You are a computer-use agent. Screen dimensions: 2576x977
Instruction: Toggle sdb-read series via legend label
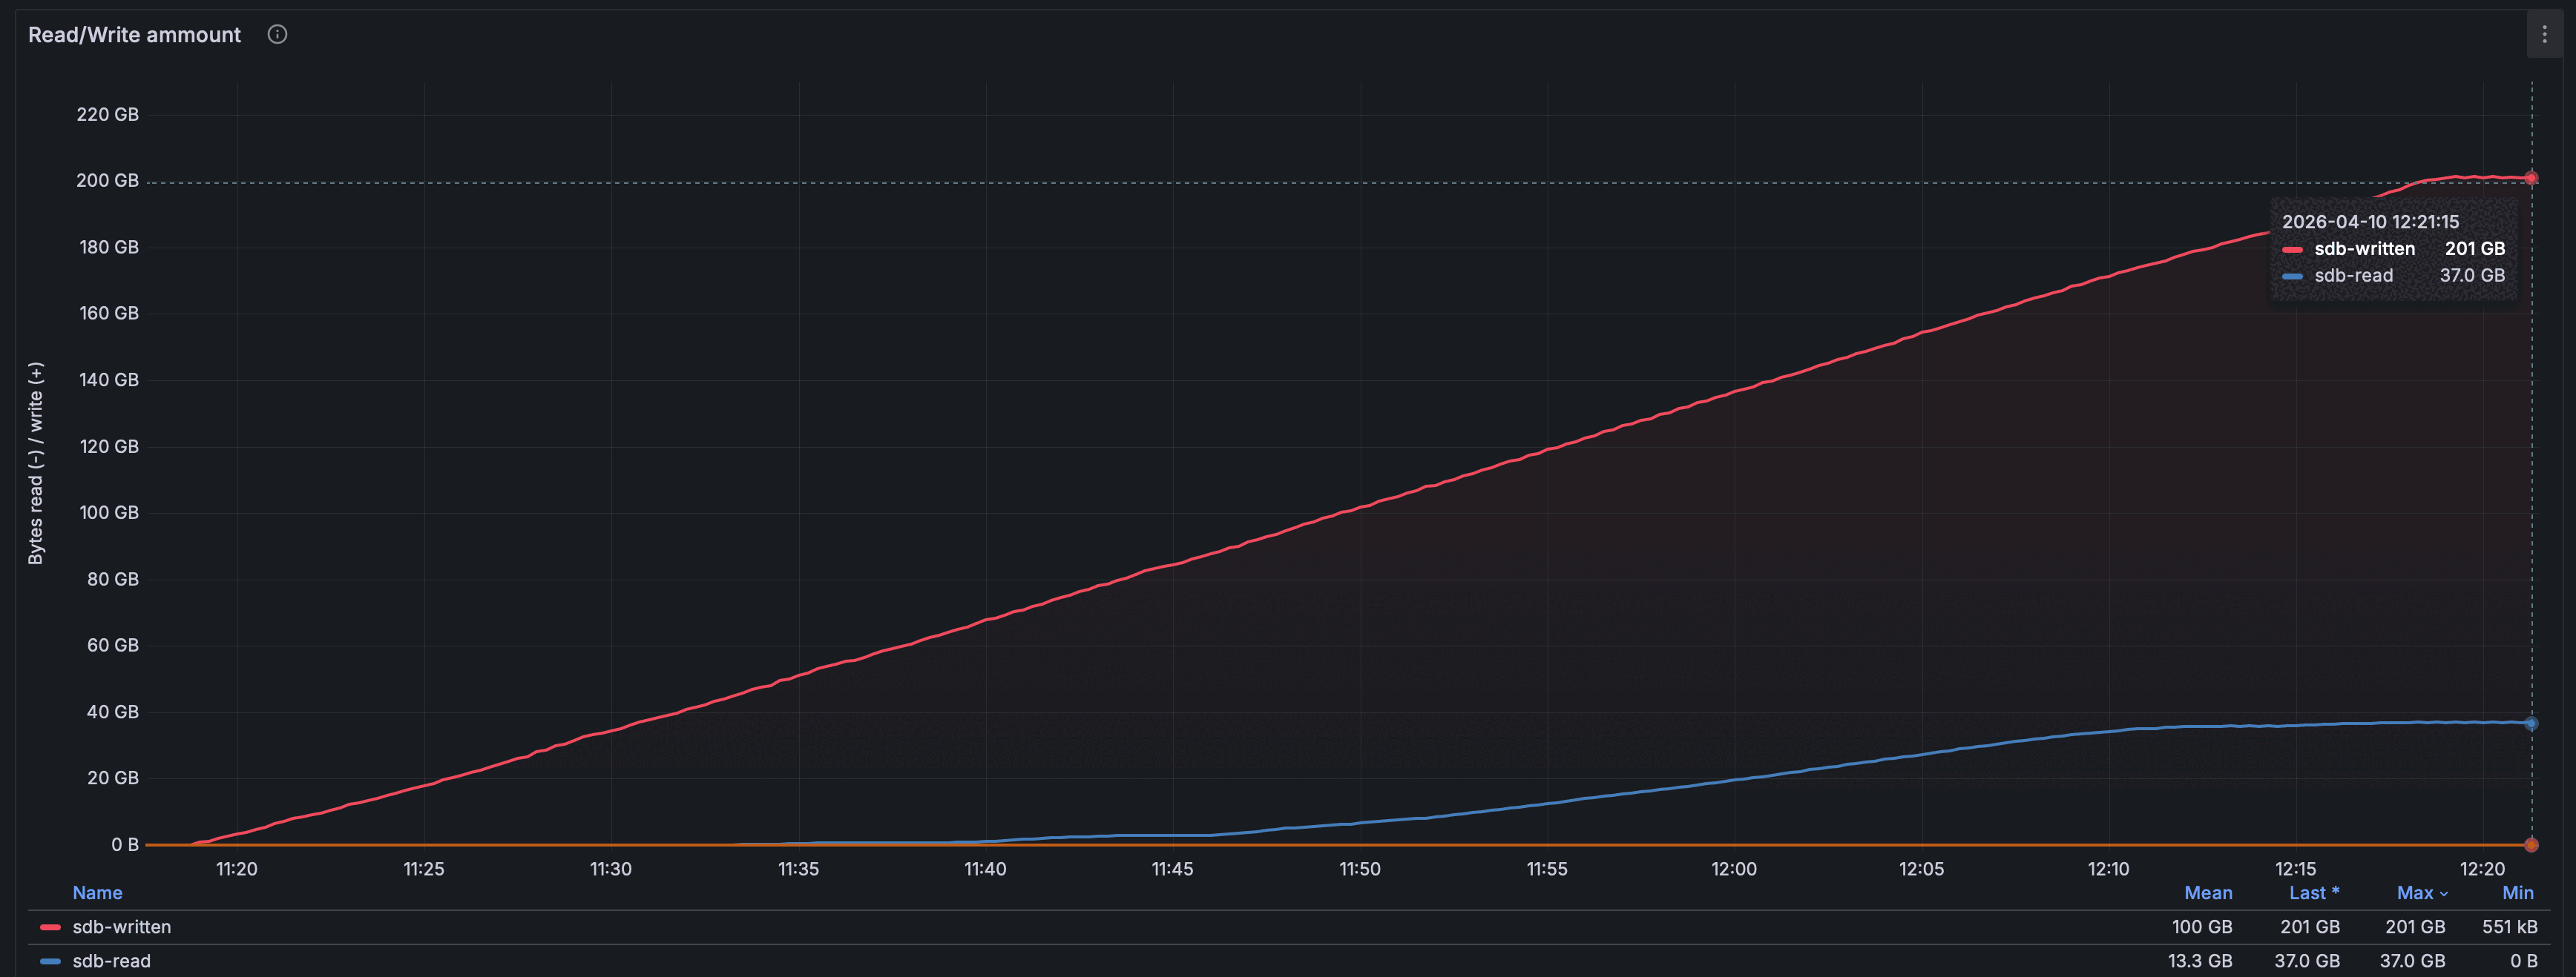coord(111,961)
